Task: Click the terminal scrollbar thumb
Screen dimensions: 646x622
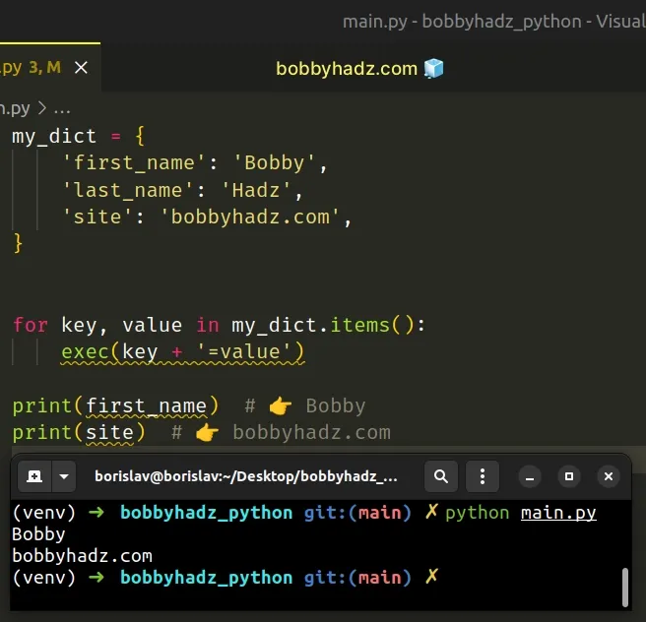Action: click(625, 587)
